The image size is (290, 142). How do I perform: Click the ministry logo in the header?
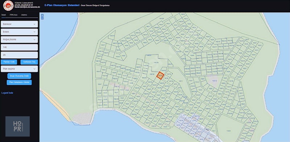(8, 5)
